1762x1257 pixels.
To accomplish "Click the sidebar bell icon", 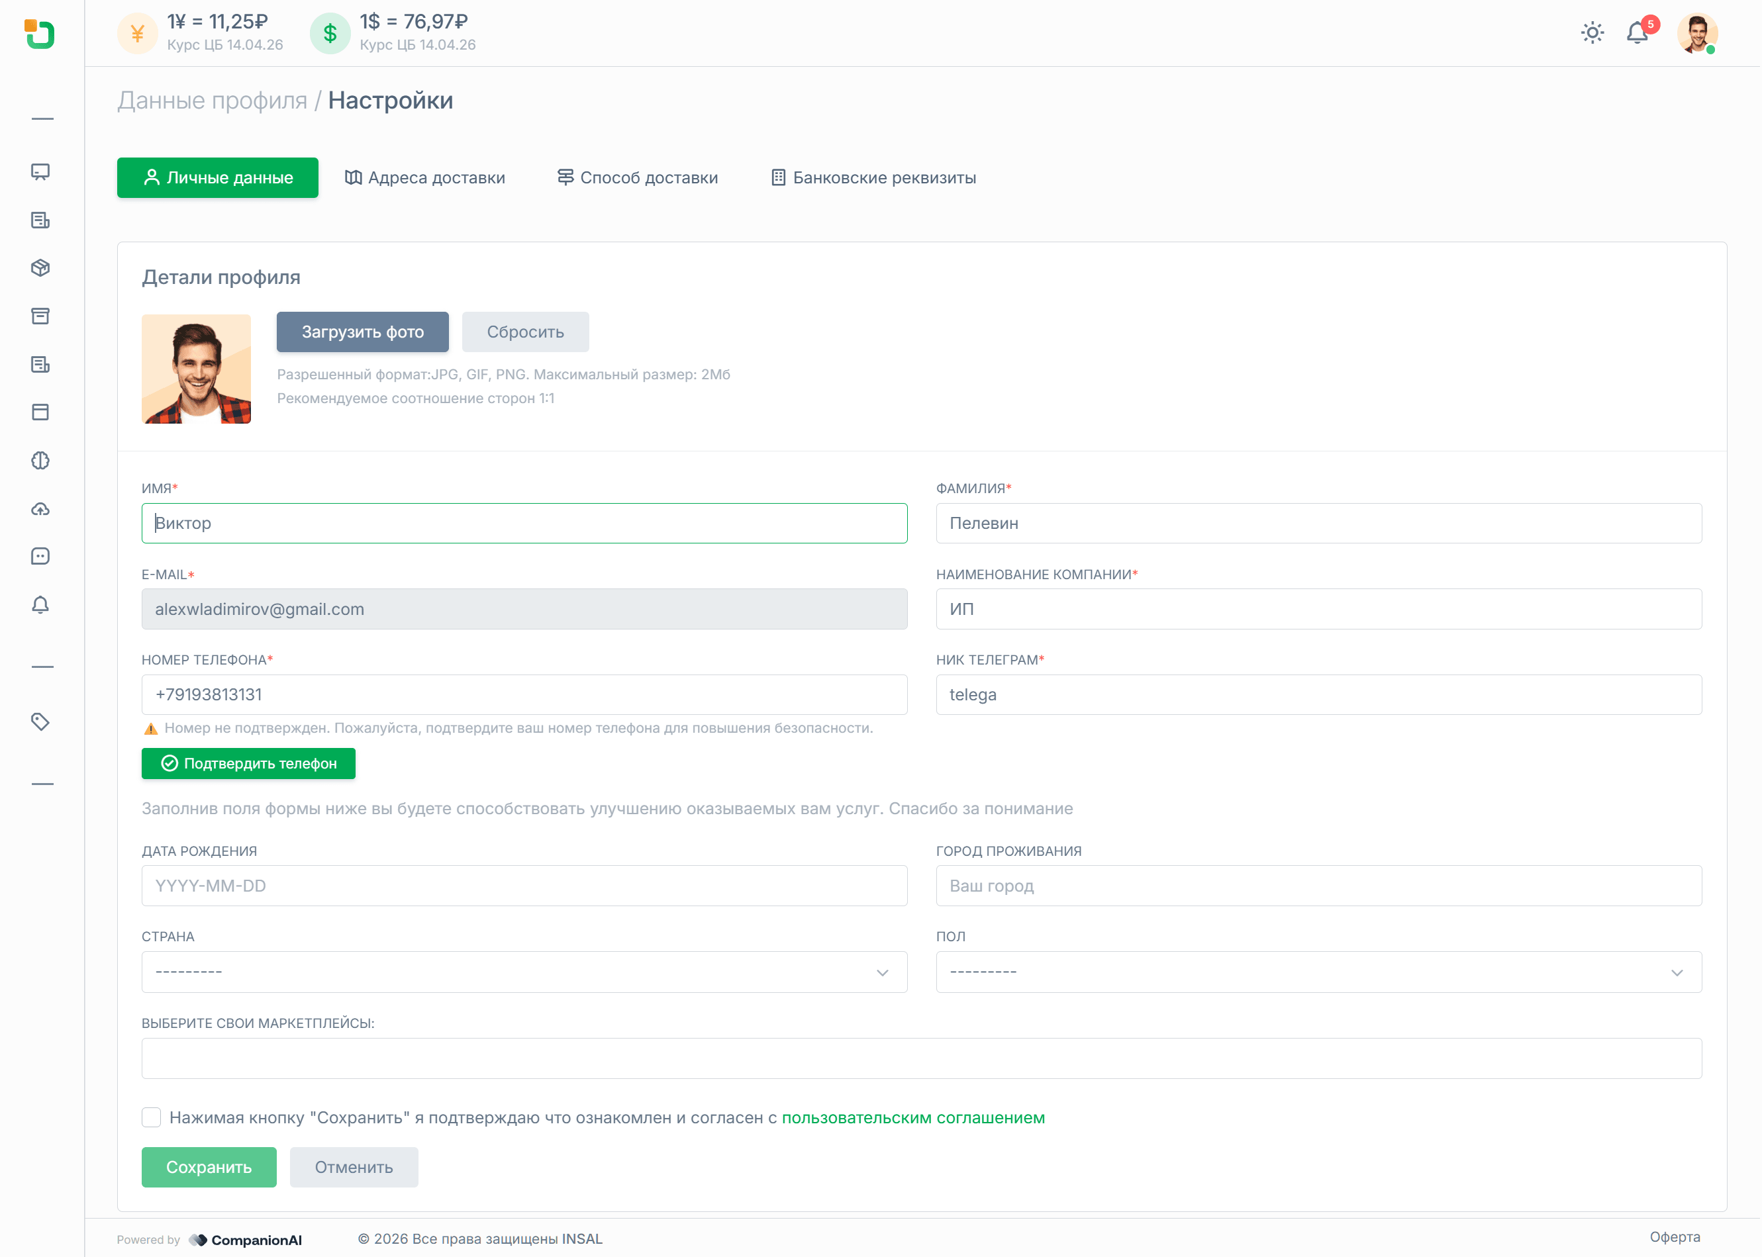I will point(40,604).
